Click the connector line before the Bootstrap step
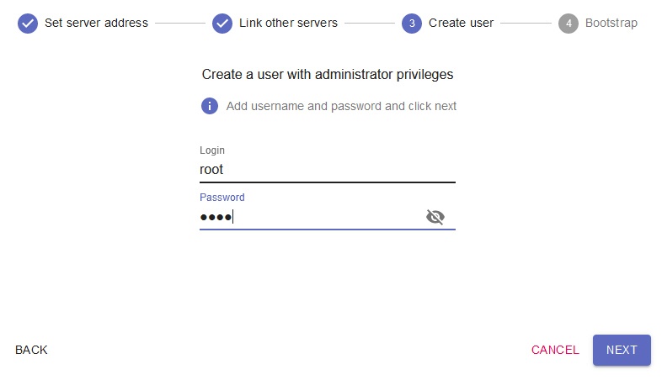662x380 pixels. click(526, 23)
